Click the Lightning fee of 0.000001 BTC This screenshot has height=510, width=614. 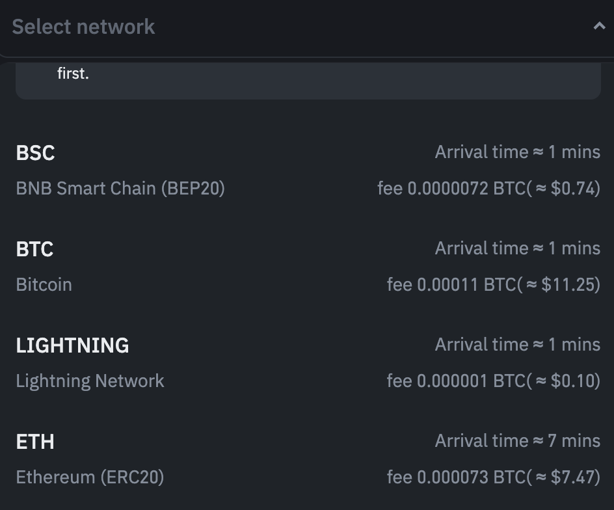tap(493, 381)
